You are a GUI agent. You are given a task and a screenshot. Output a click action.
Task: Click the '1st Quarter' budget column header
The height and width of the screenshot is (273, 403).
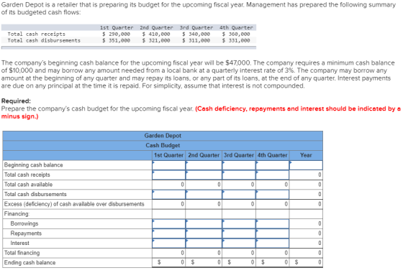168,155
